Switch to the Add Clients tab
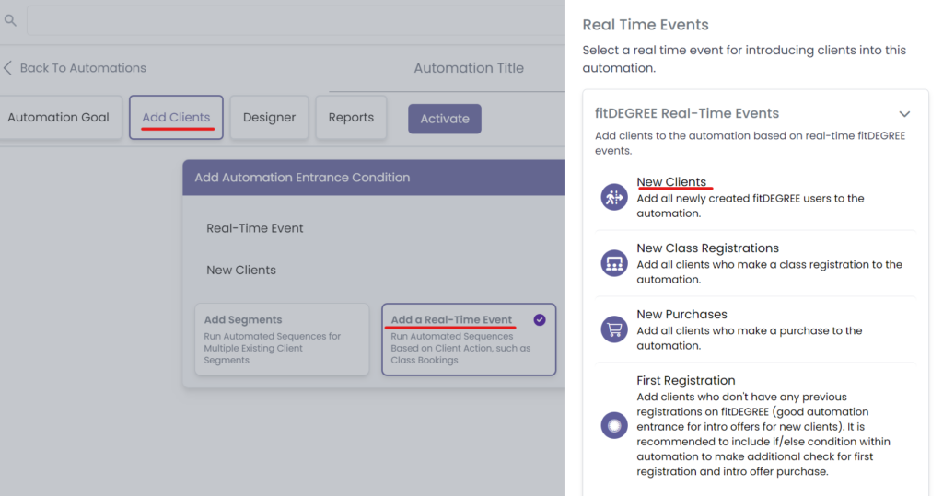The image size is (943, 496). [x=176, y=118]
